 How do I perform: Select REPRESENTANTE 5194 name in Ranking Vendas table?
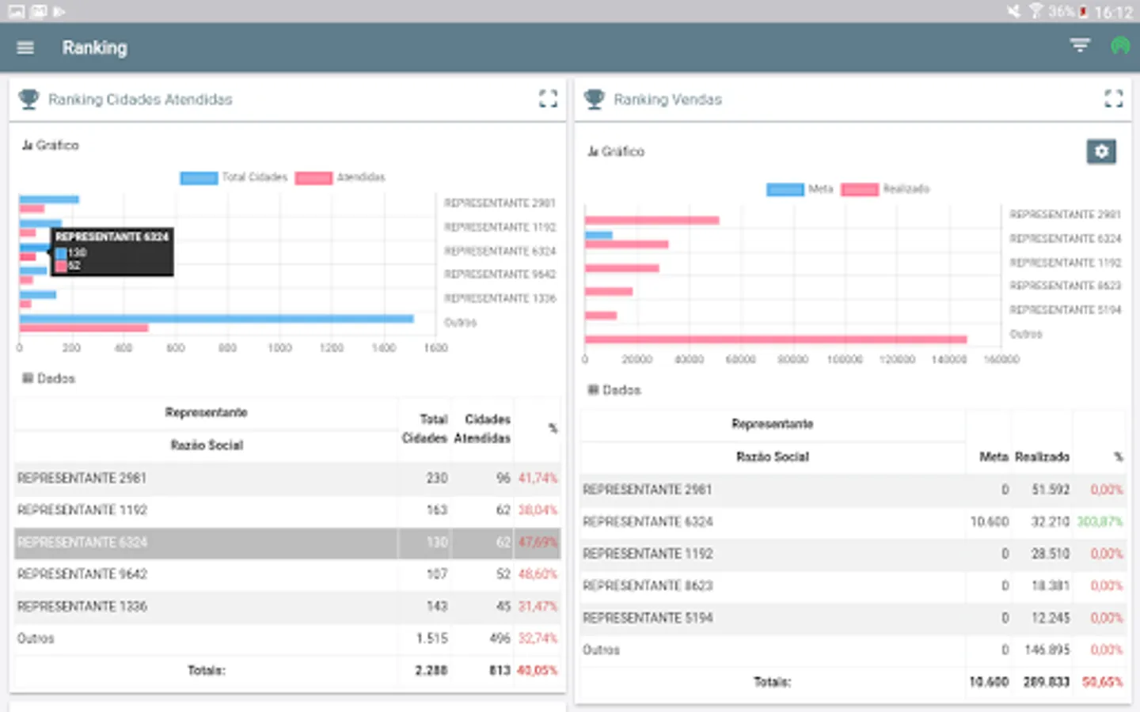coord(648,618)
